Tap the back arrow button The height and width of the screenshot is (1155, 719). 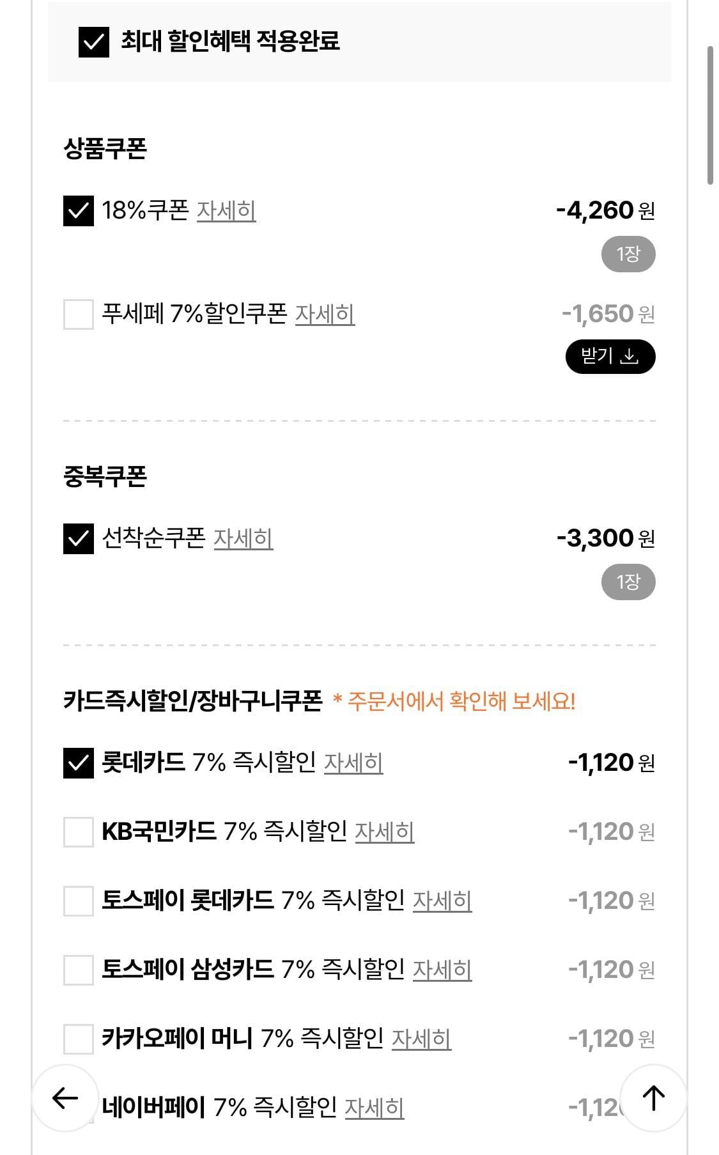pyautogui.click(x=65, y=1098)
